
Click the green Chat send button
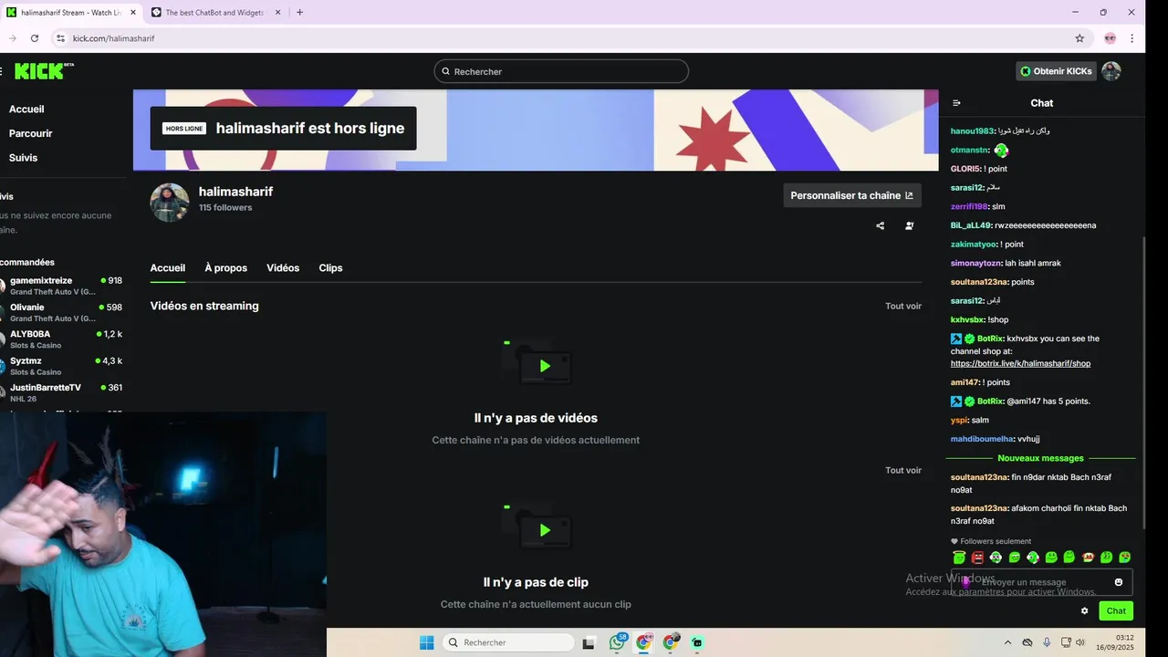point(1116,610)
